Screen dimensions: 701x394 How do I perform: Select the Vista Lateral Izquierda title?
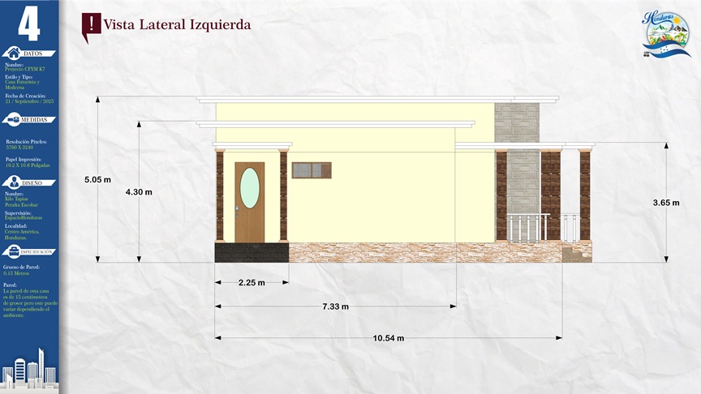[x=177, y=24]
